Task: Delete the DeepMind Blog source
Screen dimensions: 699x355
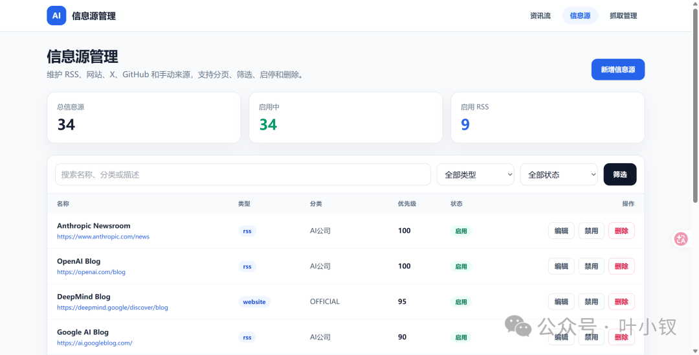Action: point(621,301)
